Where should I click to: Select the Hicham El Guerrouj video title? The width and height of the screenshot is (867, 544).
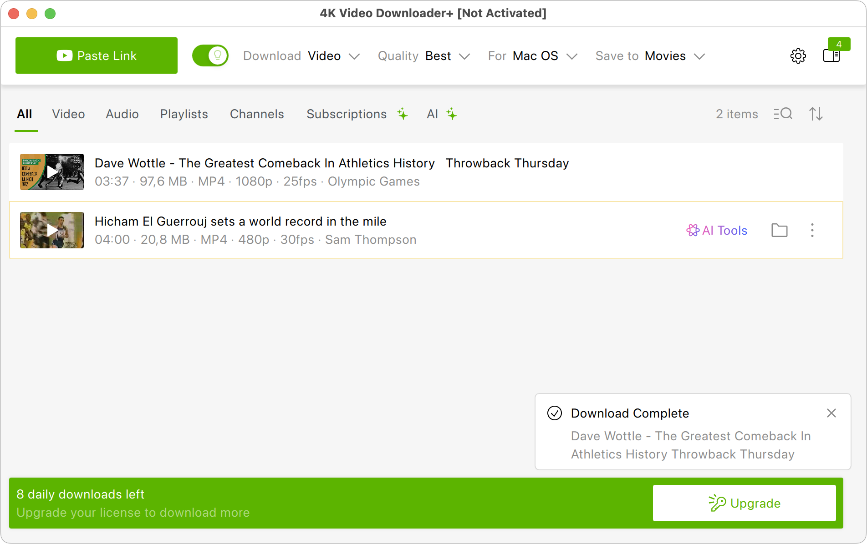(x=240, y=222)
